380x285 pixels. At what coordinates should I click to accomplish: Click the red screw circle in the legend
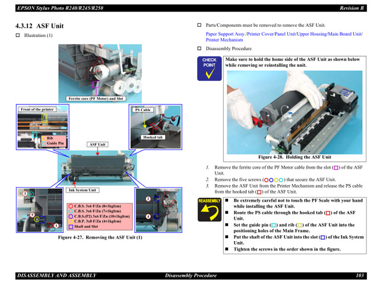pos(71,205)
